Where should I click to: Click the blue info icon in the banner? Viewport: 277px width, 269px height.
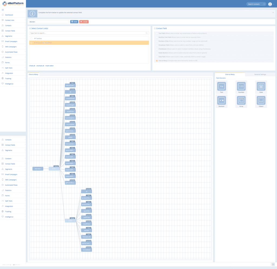(x=32, y=14)
